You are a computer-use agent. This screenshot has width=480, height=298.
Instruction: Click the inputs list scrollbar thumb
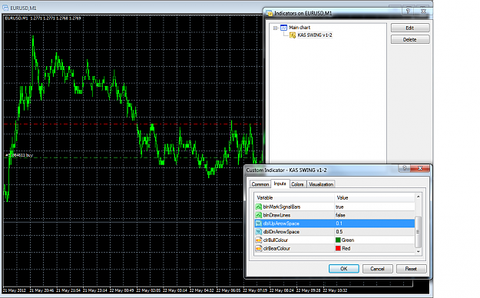click(418, 231)
